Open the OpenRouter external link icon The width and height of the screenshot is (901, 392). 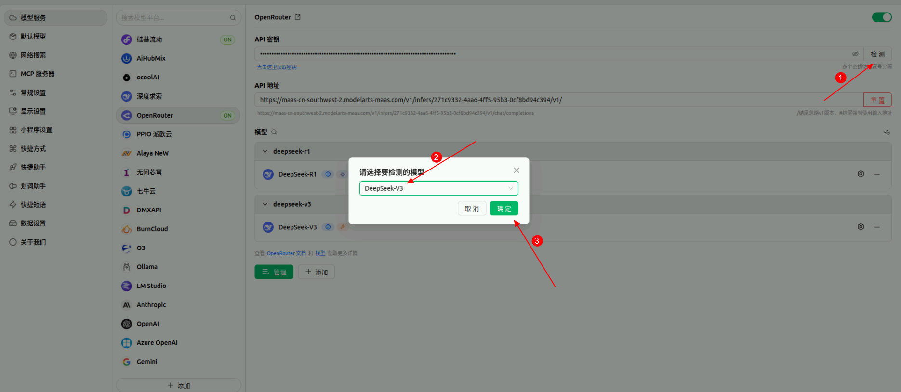298,17
